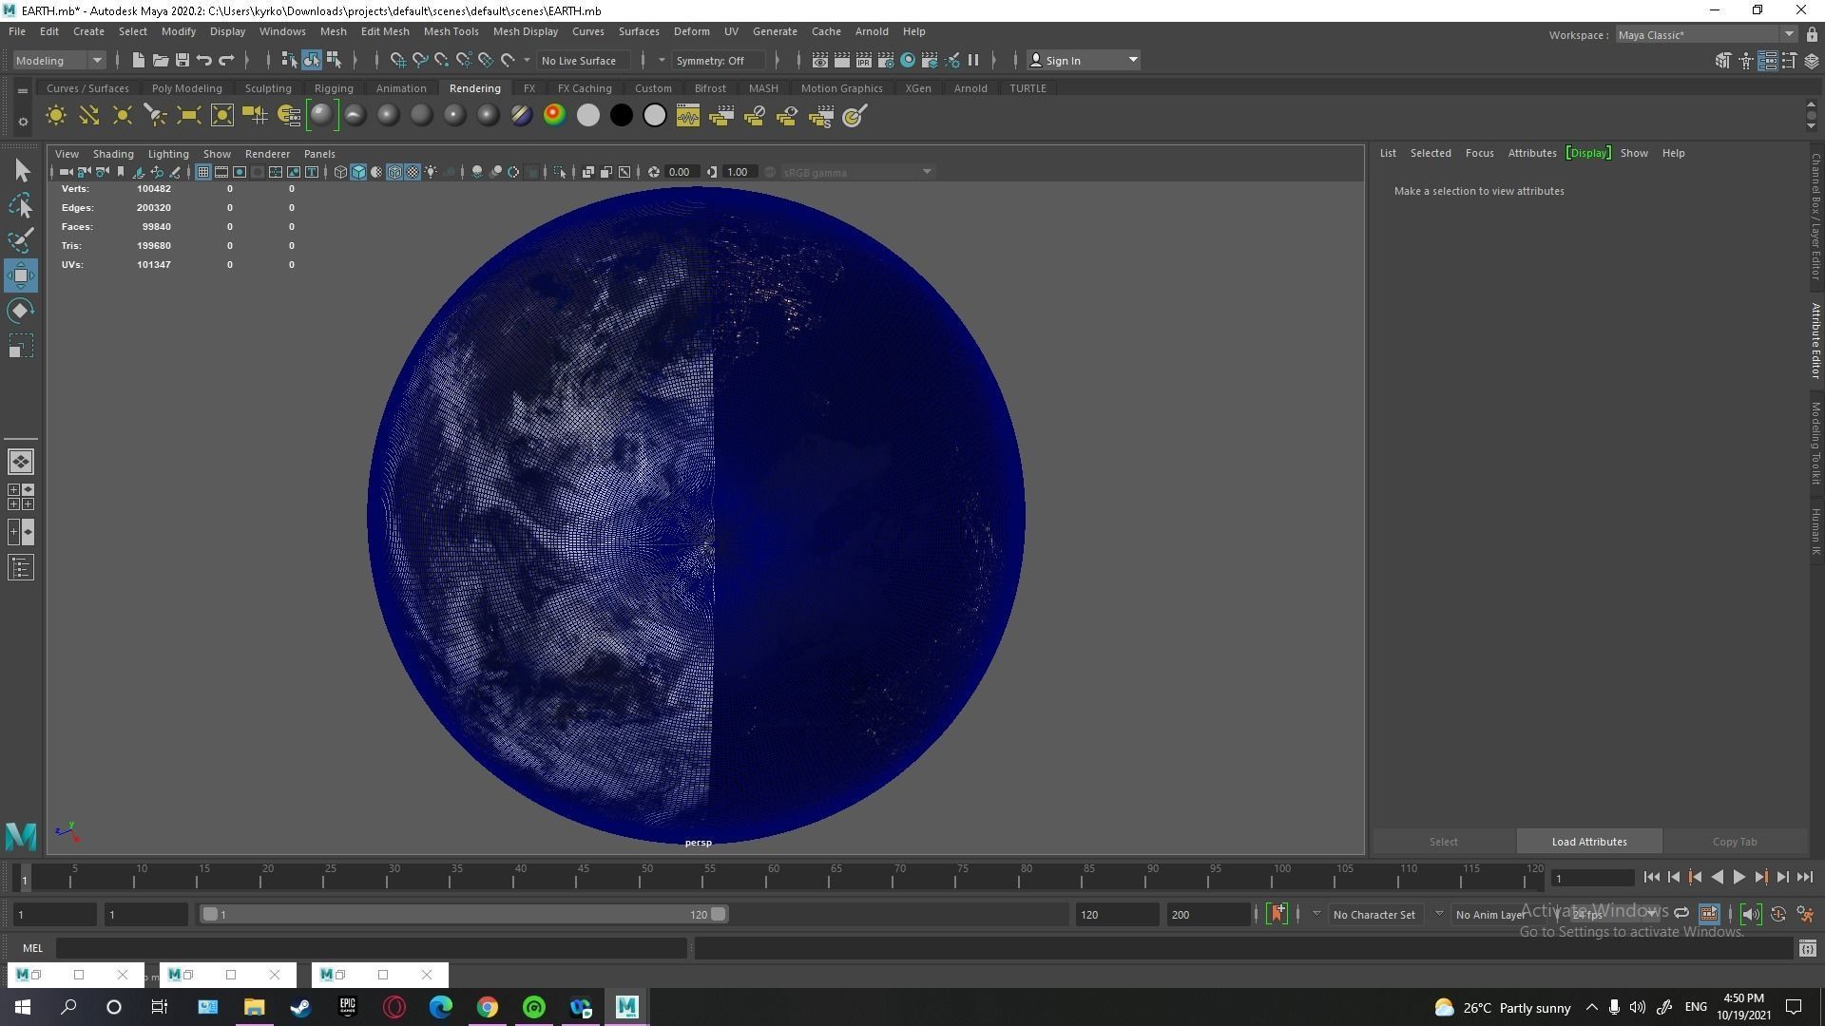The image size is (1825, 1026).
Task: Open the Mesh Tools menu
Action: pos(451,31)
